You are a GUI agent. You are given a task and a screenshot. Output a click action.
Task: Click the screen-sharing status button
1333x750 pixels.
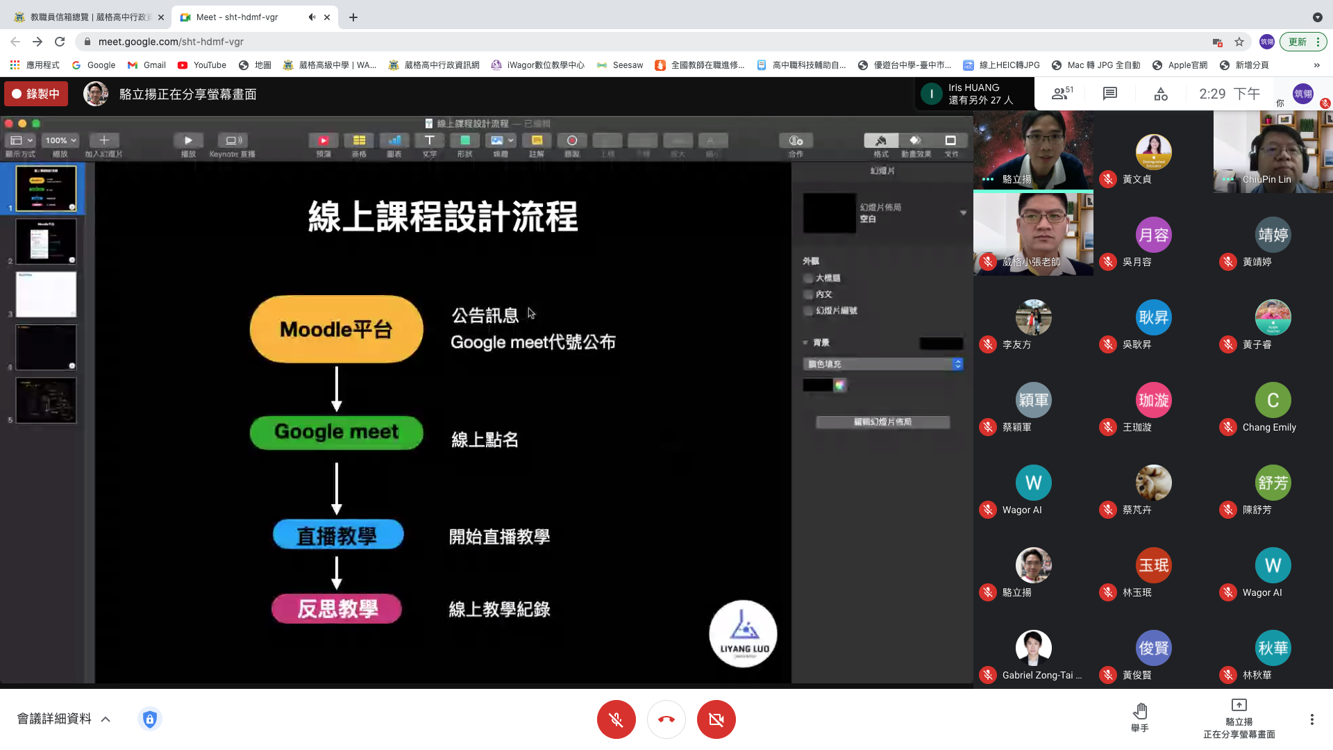click(1239, 719)
